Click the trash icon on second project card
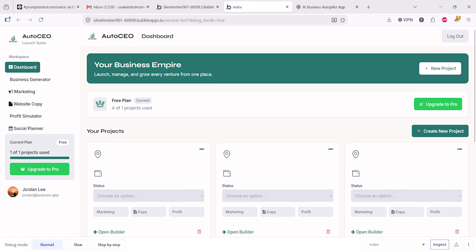The height and width of the screenshot is (252, 476). [x=328, y=232]
